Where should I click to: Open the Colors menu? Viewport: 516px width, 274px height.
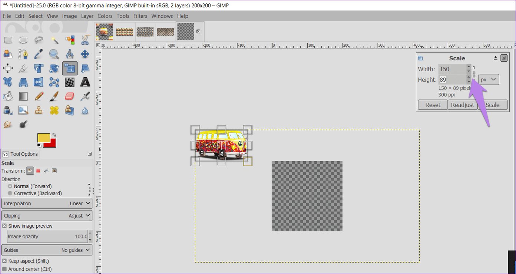(105, 16)
